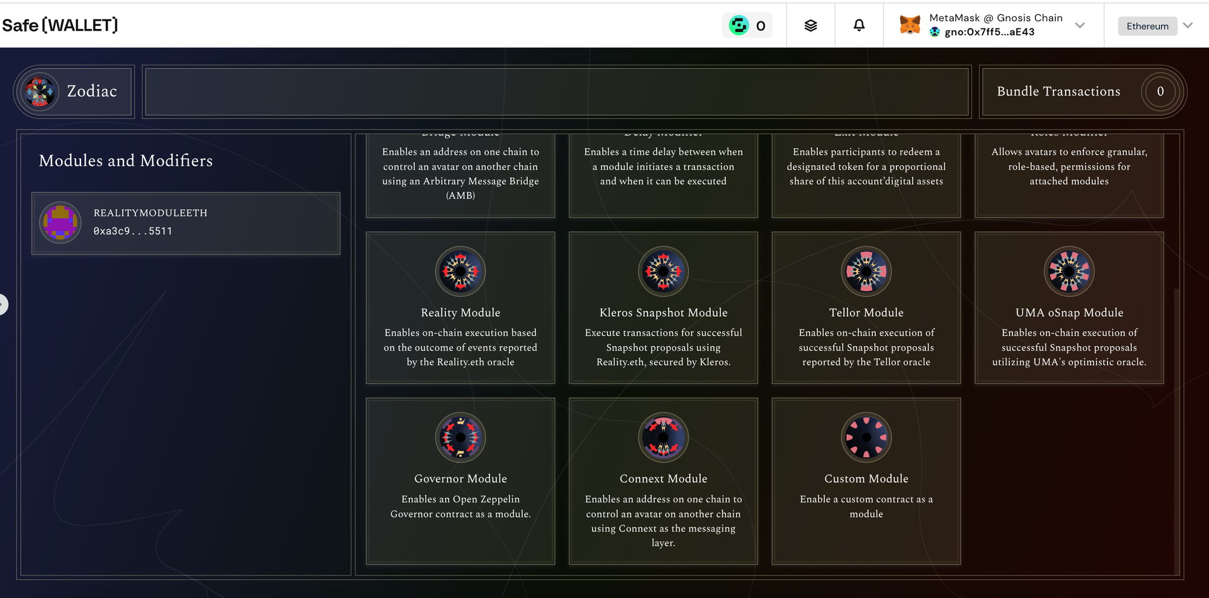Open the Reality Module card icon
The width and height of the screenshot is (1209, 598).
(461, 271)
